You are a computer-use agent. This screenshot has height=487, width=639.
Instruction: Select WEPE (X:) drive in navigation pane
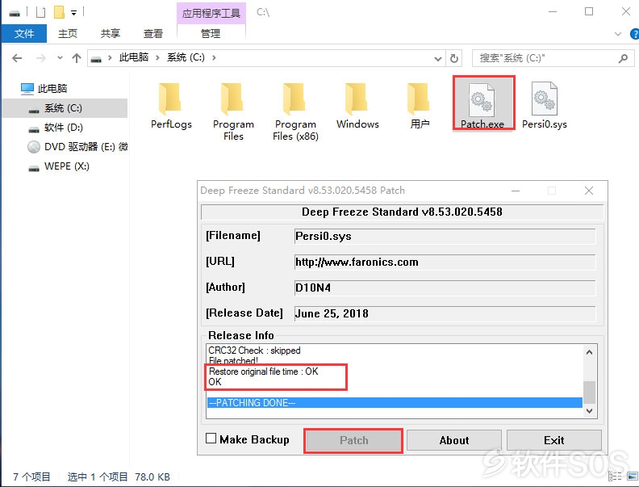click(66, 166)
